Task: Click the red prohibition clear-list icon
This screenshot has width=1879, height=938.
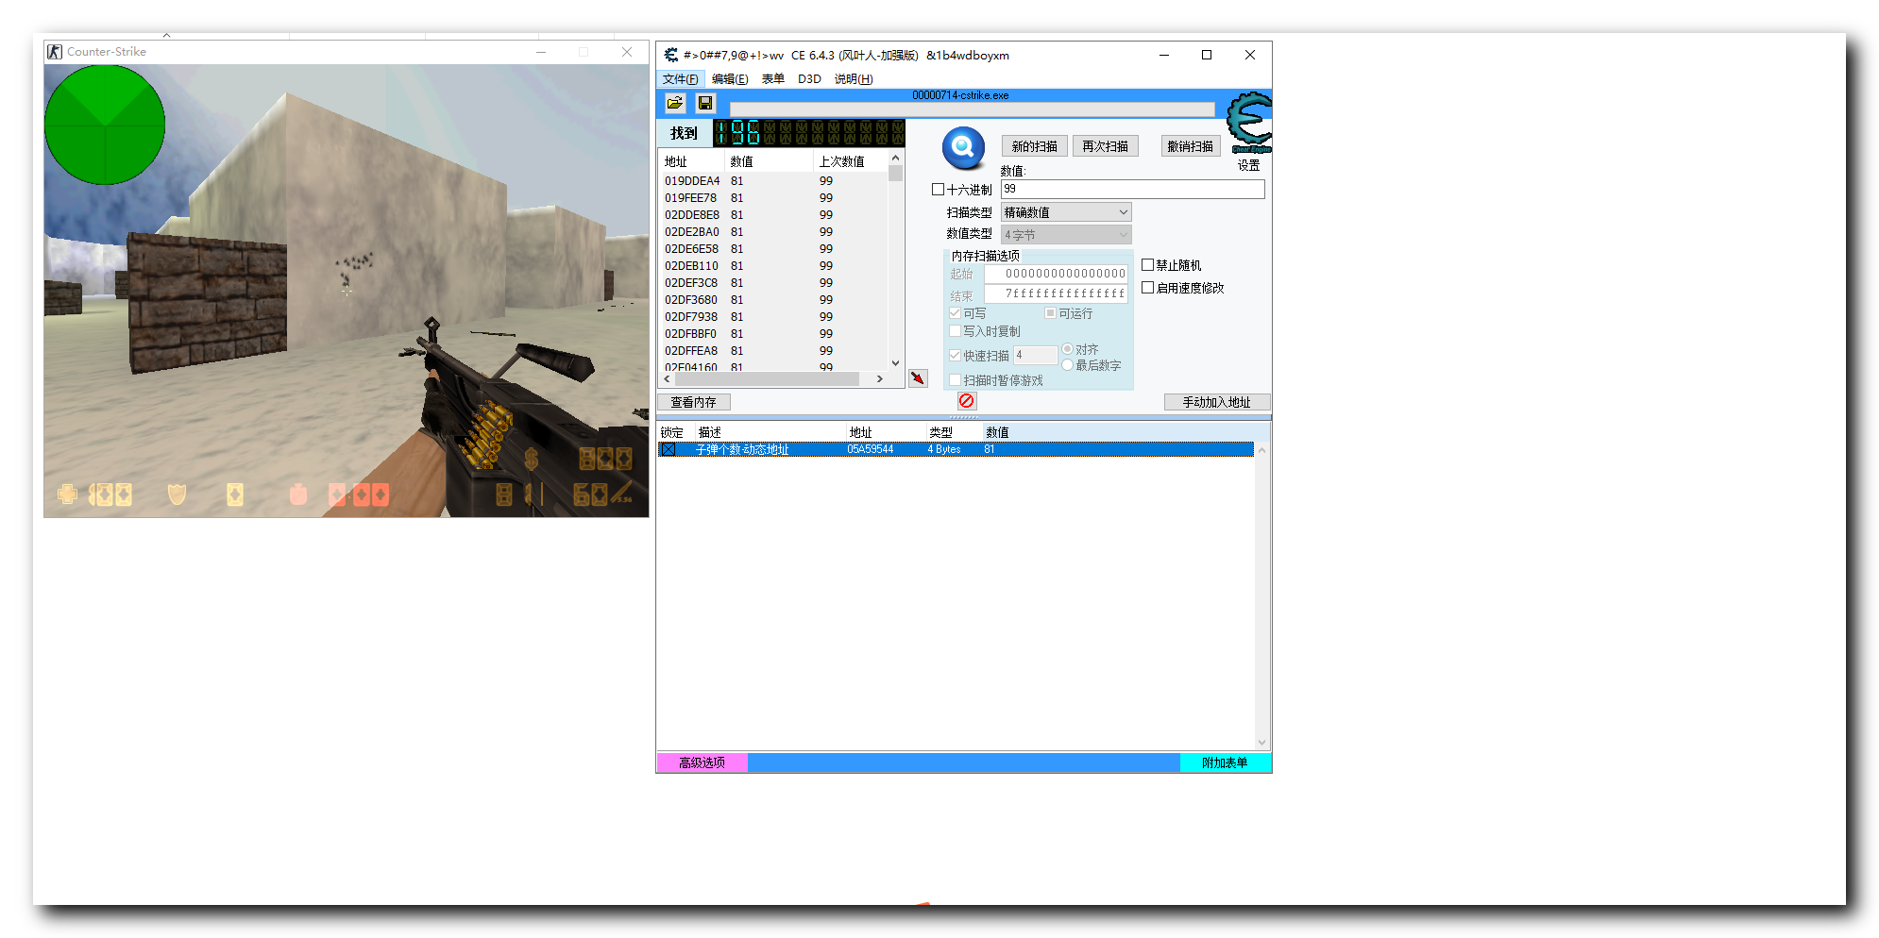Action: coord(967,401)
